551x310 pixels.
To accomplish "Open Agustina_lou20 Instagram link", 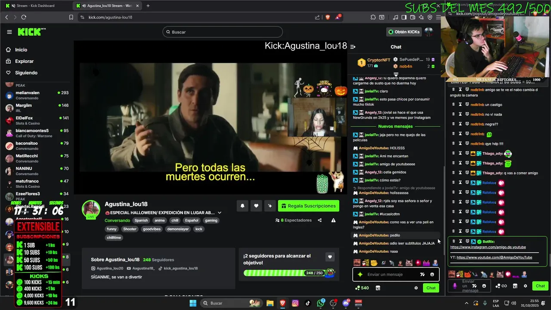I will pyautogui.click(x=107, y=268).
